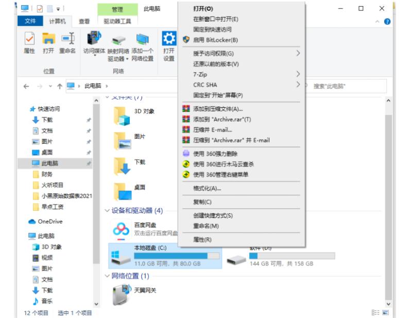413x318 pixels.
Task: Switch to the 计算机 ribbon tab
Action: point(58,21)
